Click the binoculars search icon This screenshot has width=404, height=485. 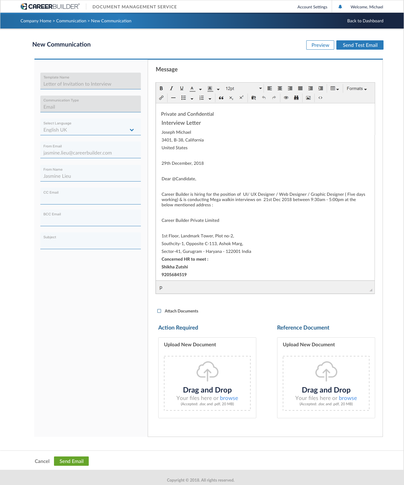[296, 98]
